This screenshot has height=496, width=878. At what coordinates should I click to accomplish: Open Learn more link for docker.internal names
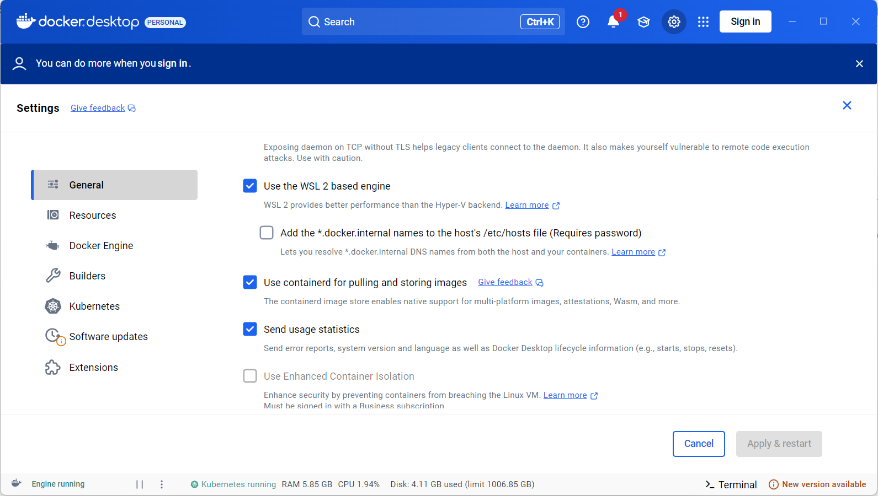click(x=633, y=252)
